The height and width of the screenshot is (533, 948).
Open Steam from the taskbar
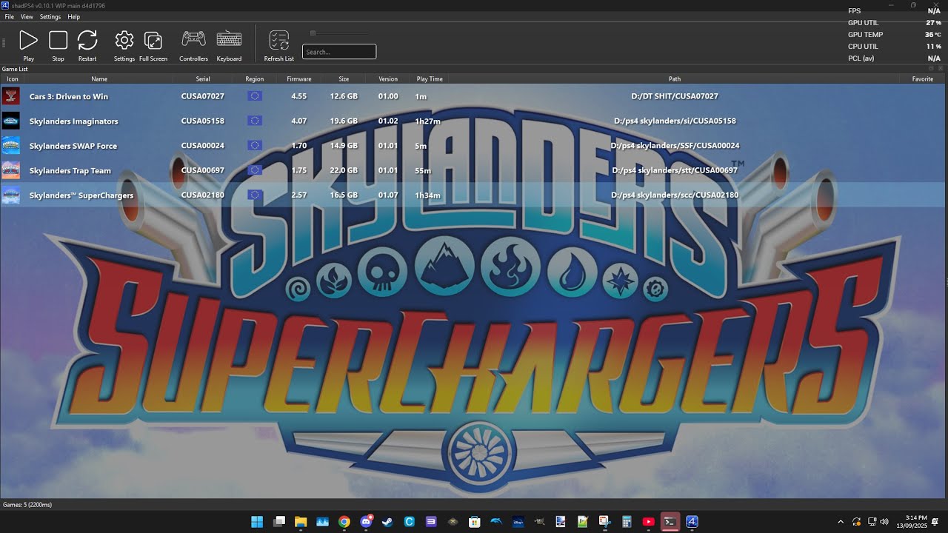387,522
